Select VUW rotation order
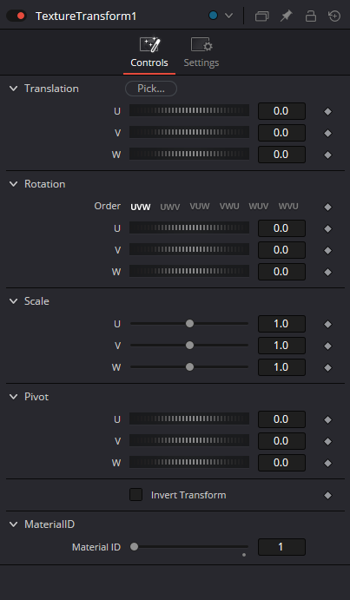350x600 pixels. pyautogui.click(x=200, y=207)
